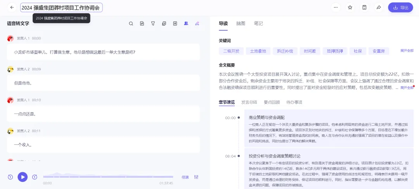Open audio settings sliders icon
This screenshot has height=189, width=419.
pyautogui.click(x=196, y=177)
